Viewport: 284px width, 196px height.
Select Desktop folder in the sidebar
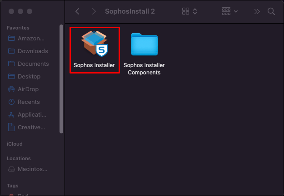tap(29, 77)
